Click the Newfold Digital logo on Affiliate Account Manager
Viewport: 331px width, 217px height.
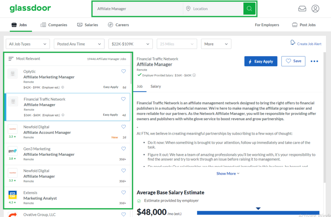[12, 129]
